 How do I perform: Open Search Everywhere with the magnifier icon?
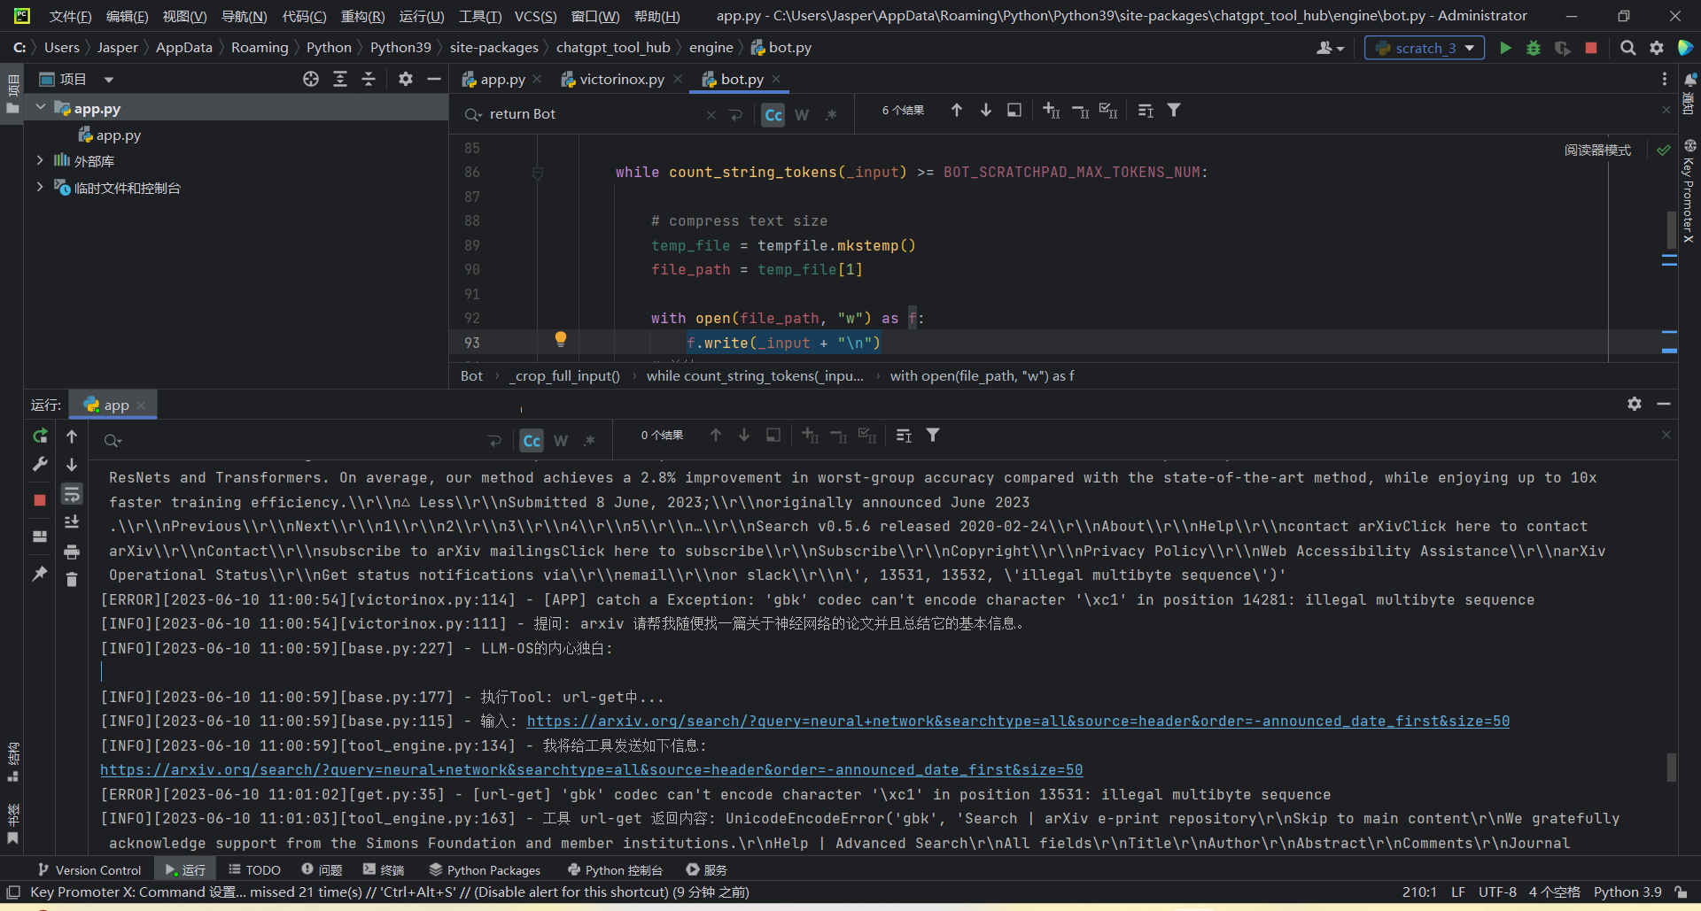[x=1627, y=48]
